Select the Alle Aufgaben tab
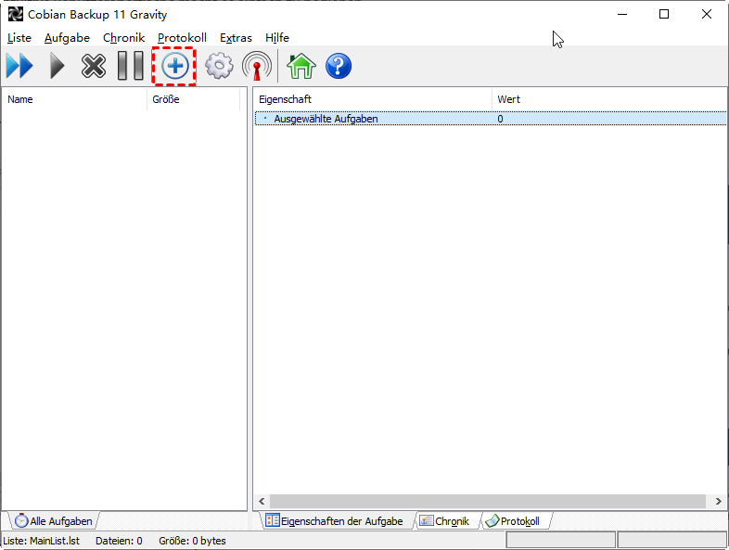Screen dimensions: 729x550 click(54, 521)
